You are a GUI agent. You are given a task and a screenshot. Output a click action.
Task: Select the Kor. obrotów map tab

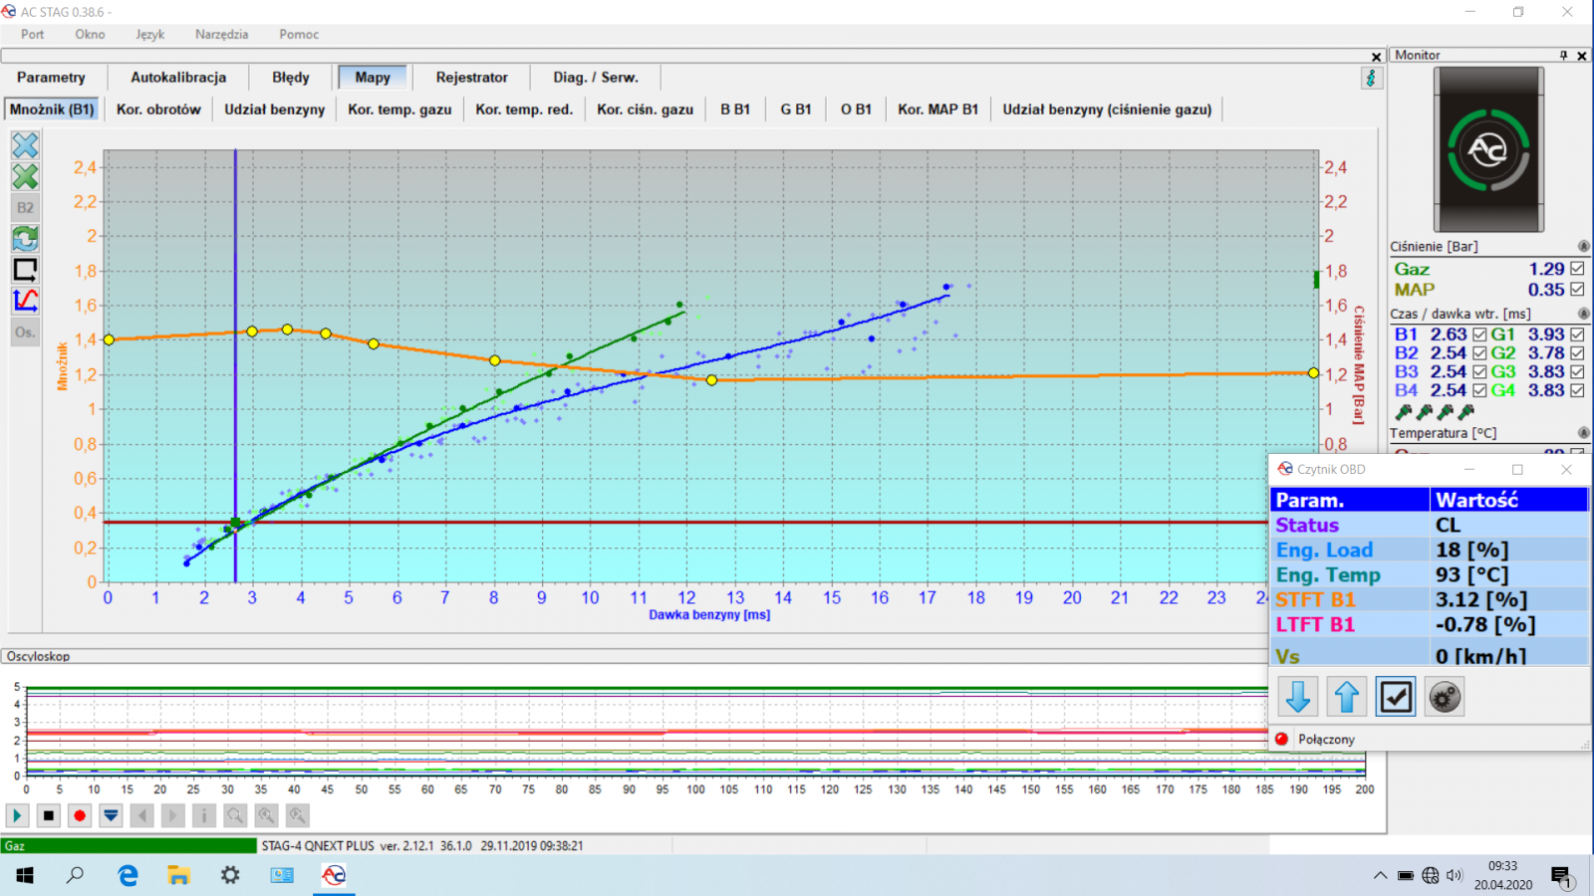click(x=158, y=110)
